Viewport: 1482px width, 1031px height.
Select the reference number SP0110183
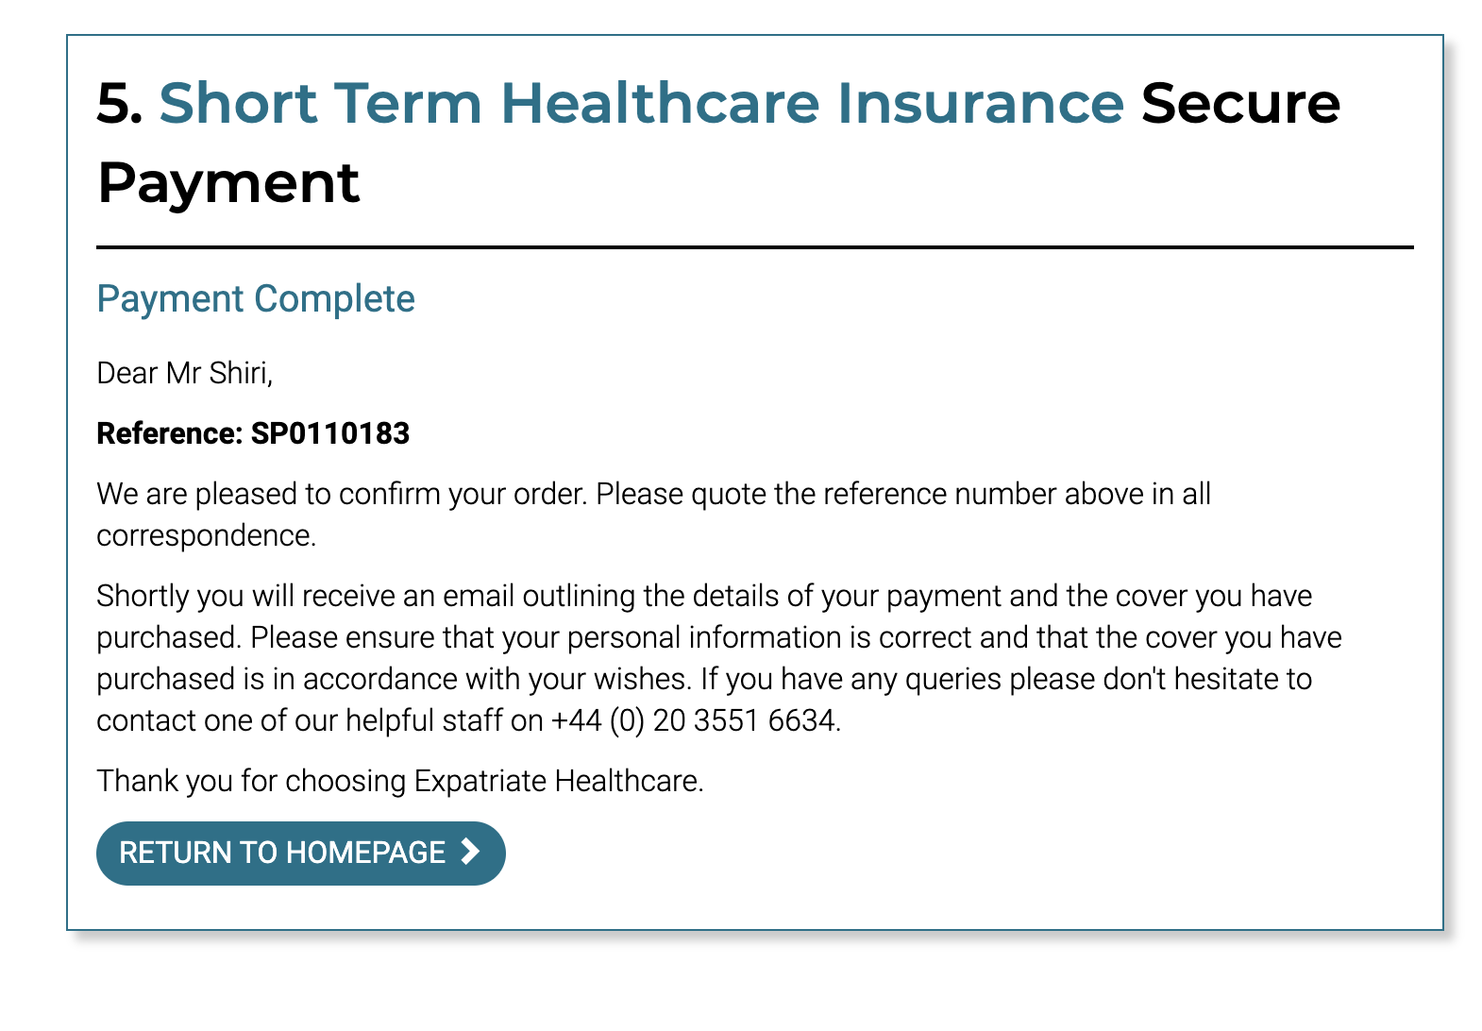click(330, 433)
